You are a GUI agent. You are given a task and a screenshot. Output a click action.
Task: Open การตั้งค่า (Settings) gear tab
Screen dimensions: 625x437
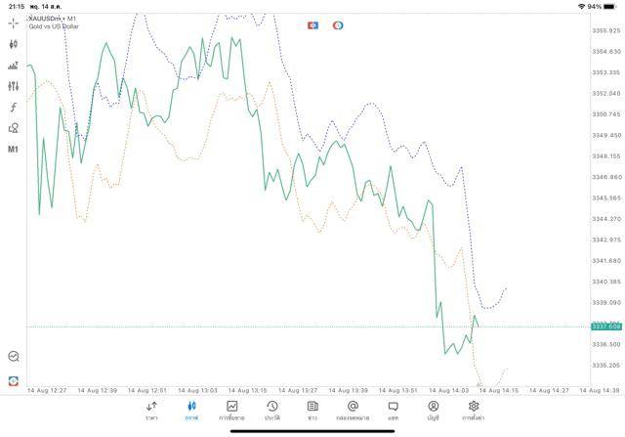click(x=474, y=410)
